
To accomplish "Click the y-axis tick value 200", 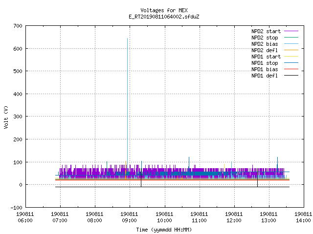I will 18,139.
